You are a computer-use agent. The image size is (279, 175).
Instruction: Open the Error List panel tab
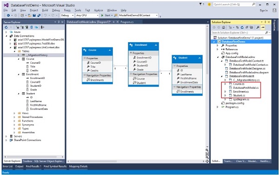[x=7, y=167]
